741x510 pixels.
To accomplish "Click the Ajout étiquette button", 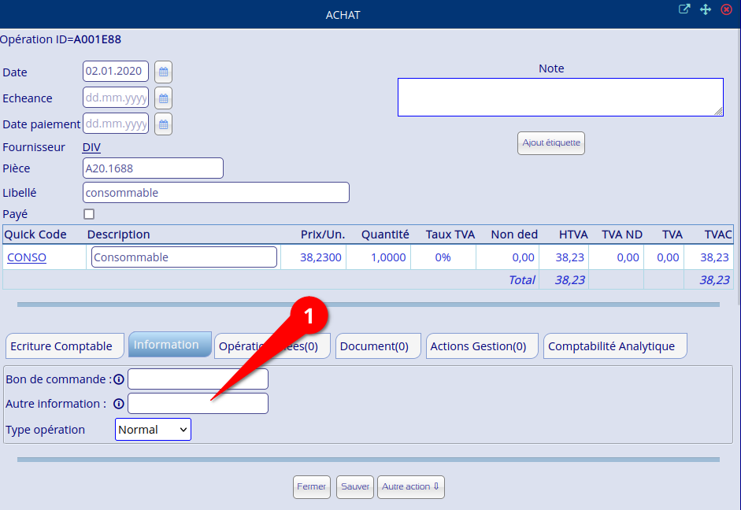I will [x=551, y=143].
